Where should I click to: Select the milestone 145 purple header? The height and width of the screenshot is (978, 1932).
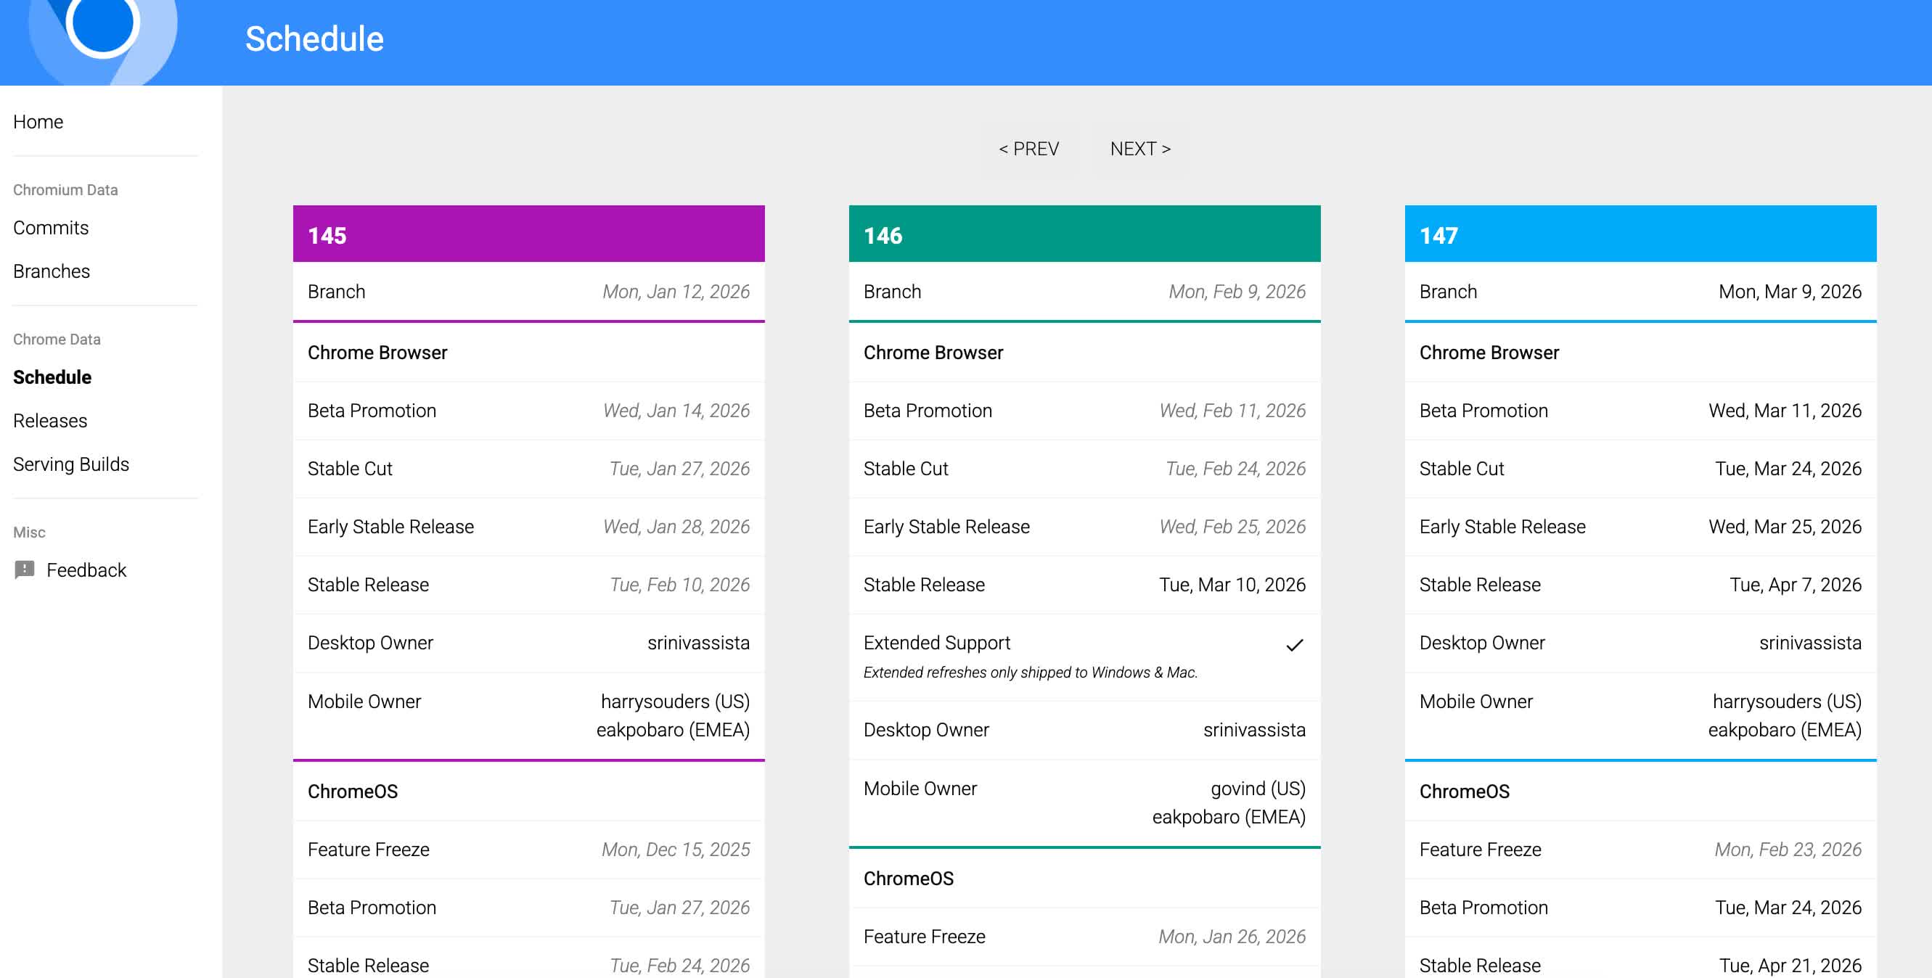point(529,234)
